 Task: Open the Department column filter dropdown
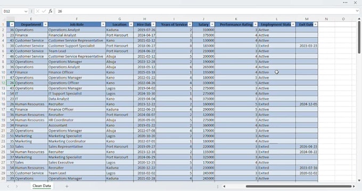pyautogui.click(x=45, y=24)
